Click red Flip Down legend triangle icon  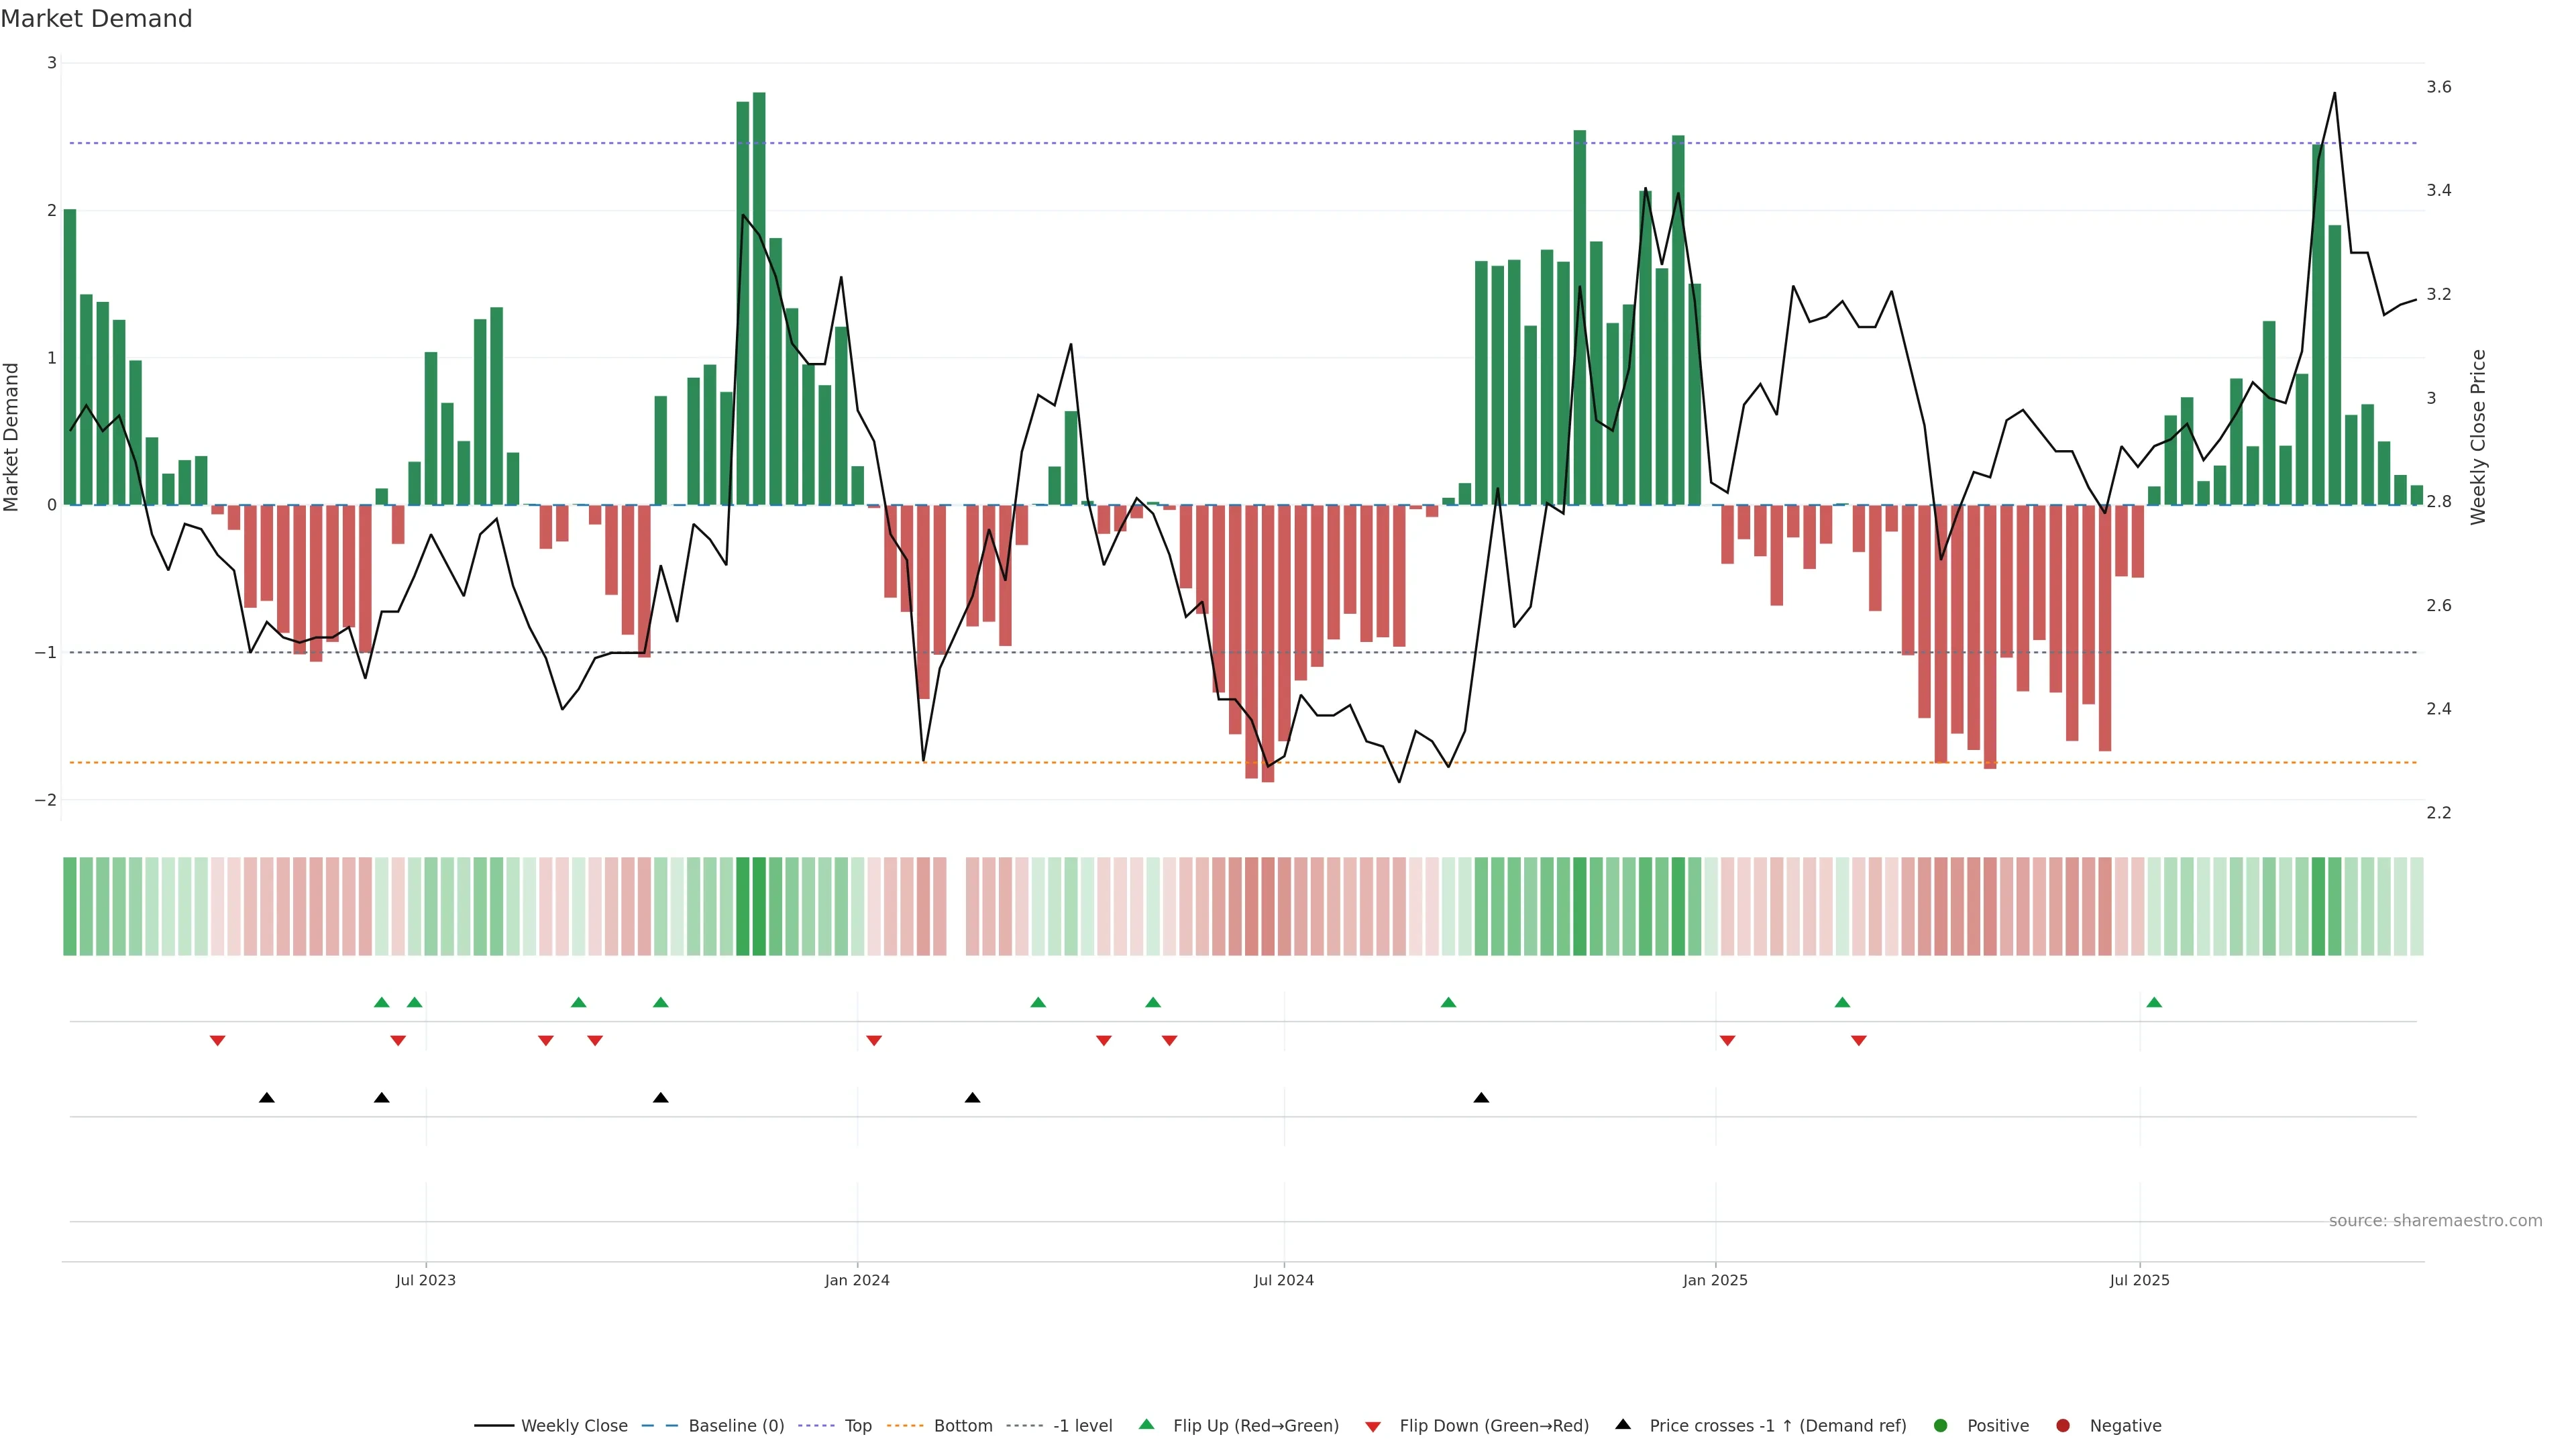pyautogui.click(x=1373, y=1426)
